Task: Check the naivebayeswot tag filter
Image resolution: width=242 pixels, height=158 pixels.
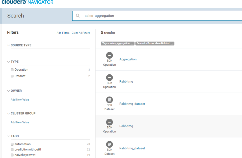Action: pos(12,155)
